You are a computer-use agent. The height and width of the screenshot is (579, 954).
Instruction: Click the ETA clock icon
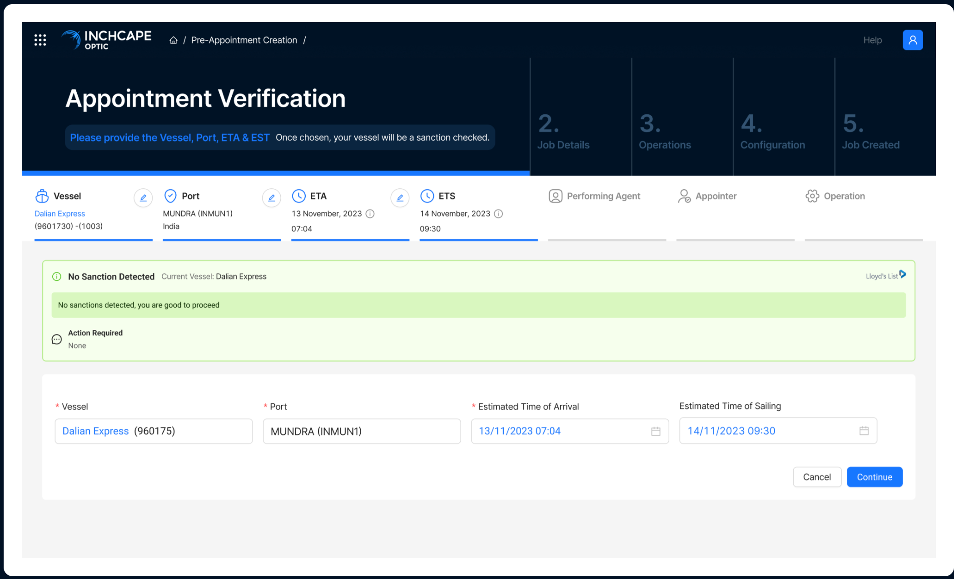click(x=298, y=196)
